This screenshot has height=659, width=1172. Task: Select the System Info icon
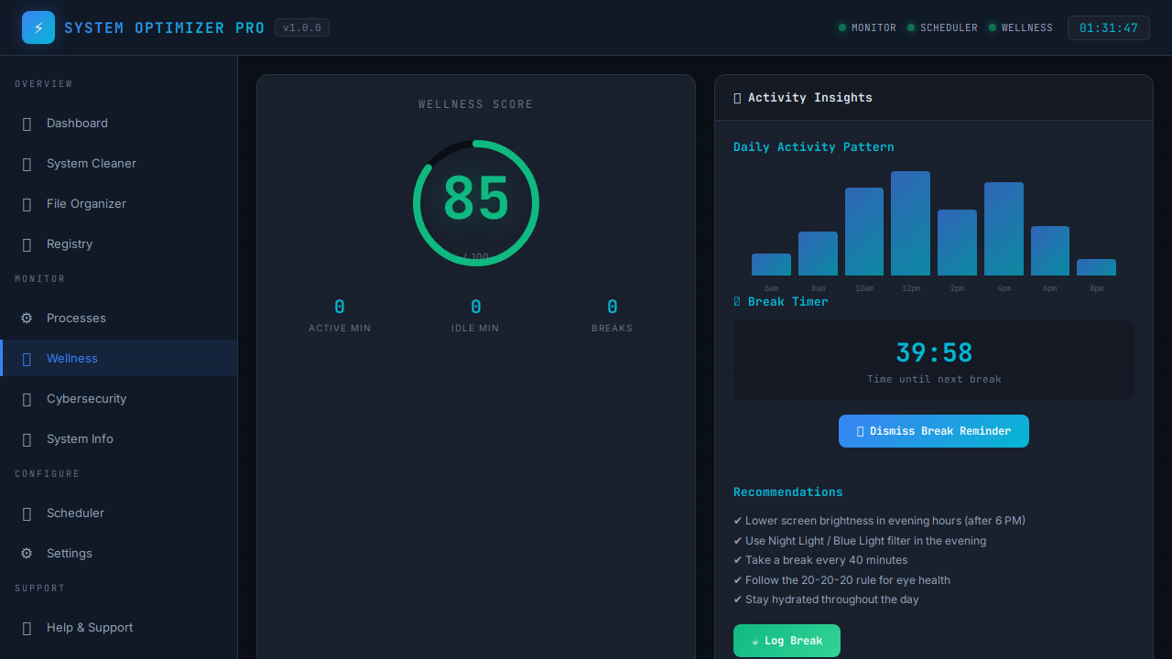tap(27, 439)
